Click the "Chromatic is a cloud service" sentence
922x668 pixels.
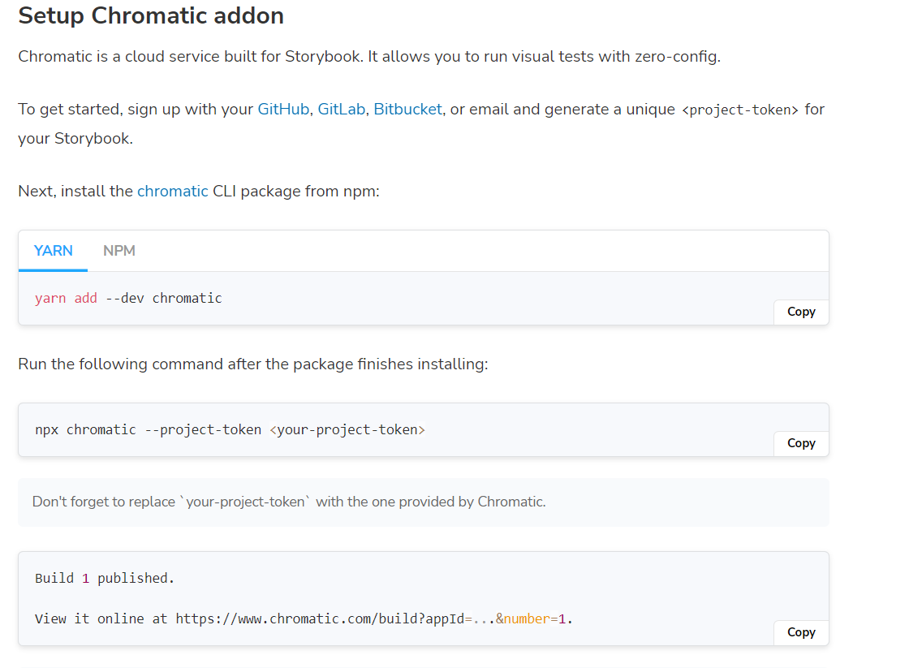click(x=368, y=57)
